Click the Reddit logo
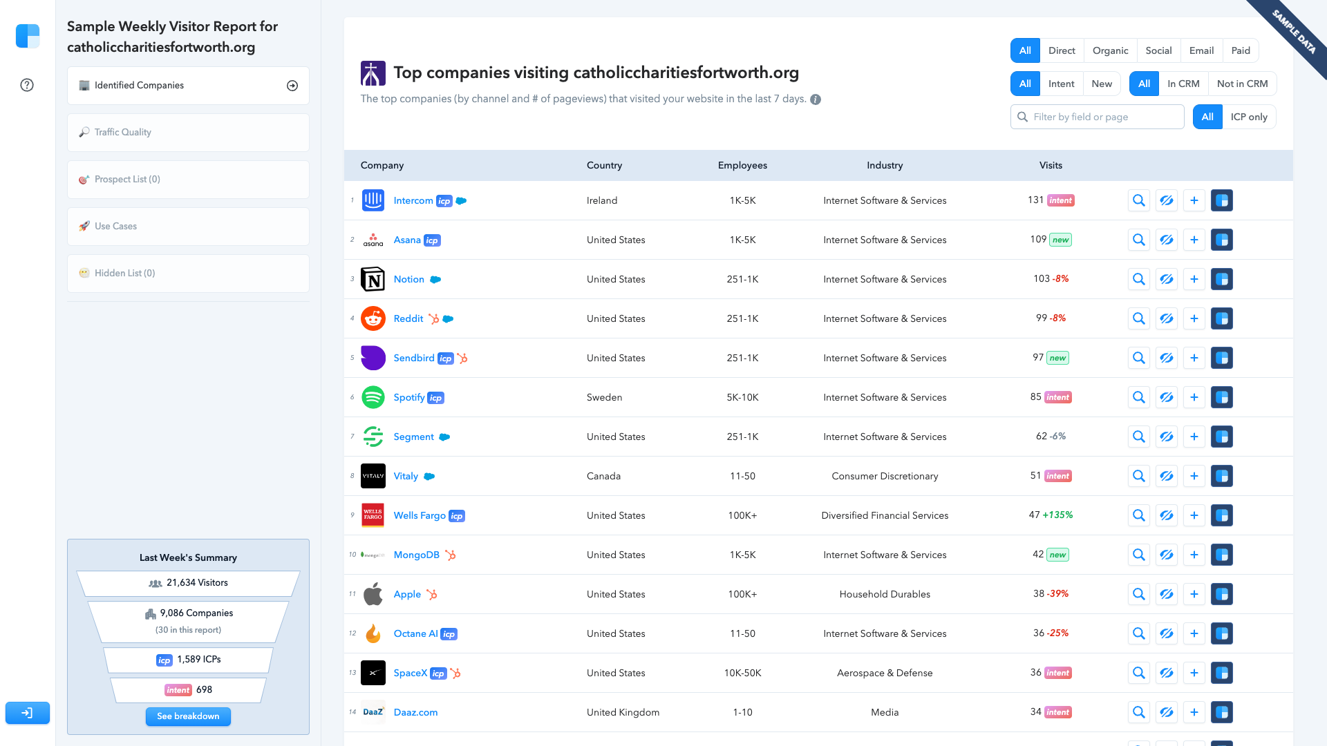The image size is (1327, 746). point(373,318)
